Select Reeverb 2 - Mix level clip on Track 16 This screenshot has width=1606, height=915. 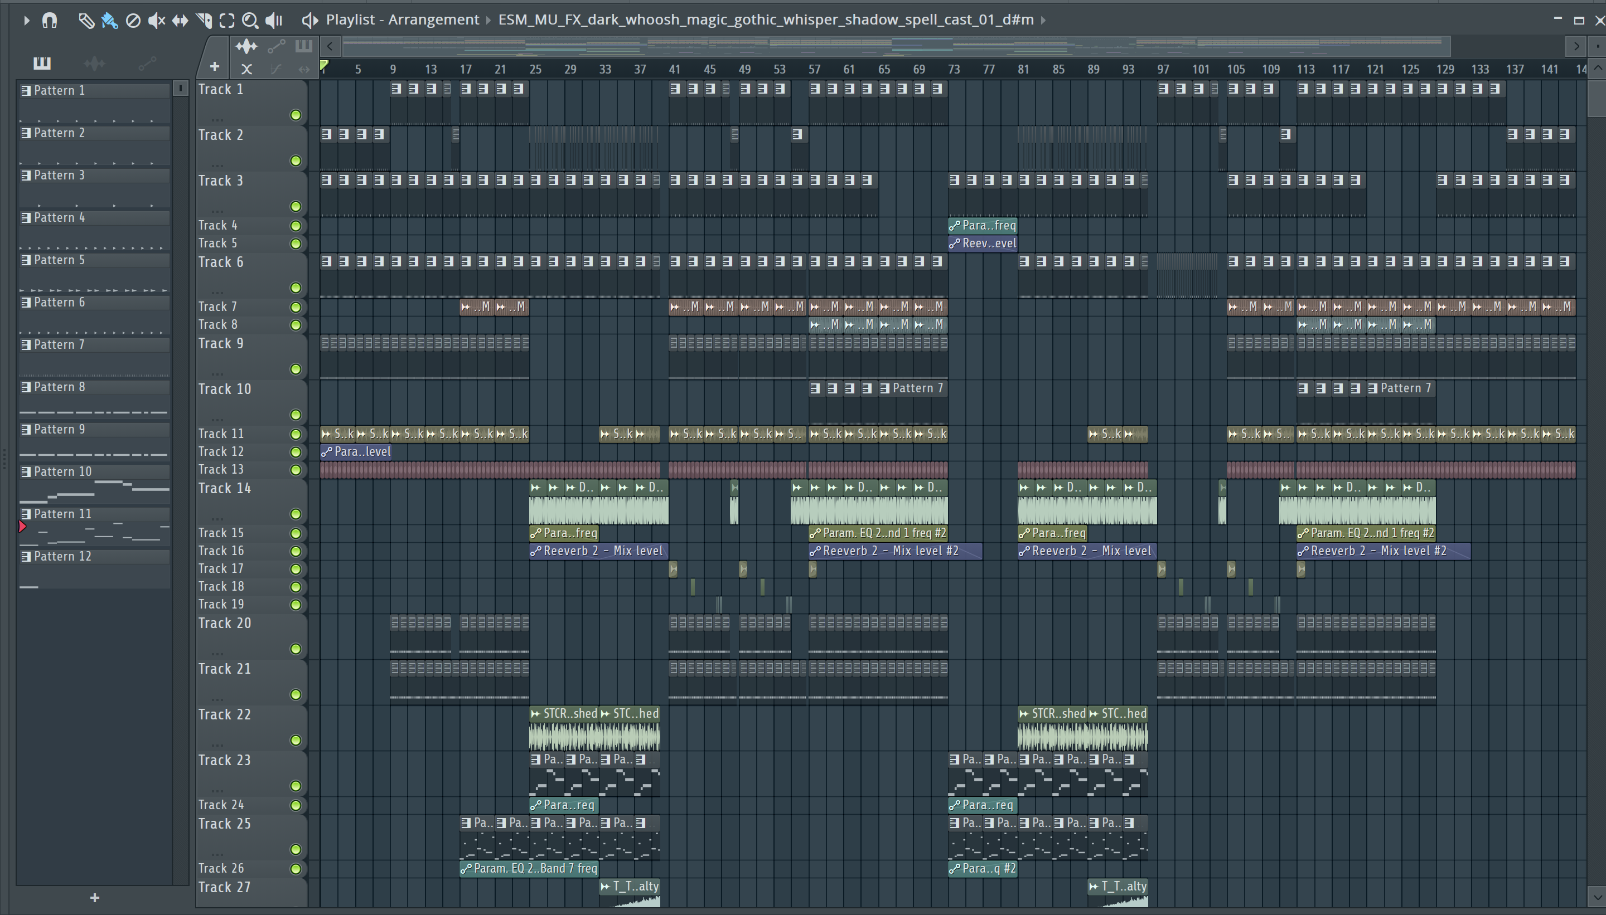pyautogui.click(x=599, y=551)
